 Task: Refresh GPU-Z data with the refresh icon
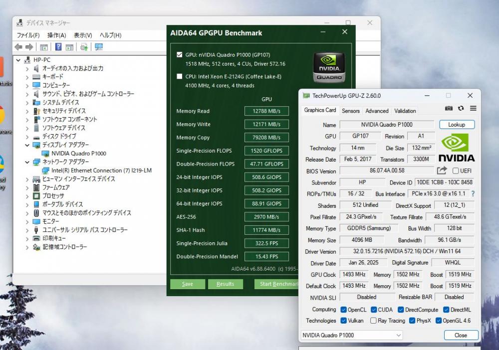tap(461, 108)
